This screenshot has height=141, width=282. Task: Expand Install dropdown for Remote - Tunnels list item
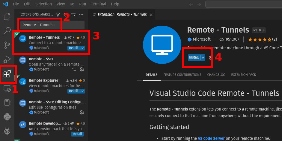(x=82, y=48)
